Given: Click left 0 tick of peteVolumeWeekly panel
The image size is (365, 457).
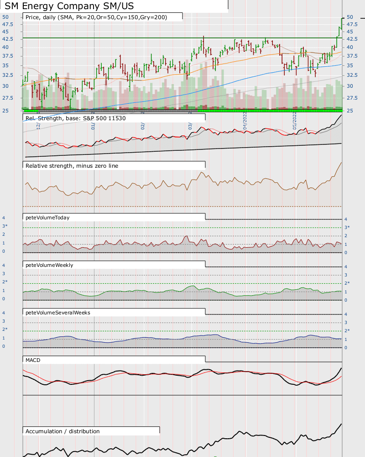Looking at the screenshot, I should 4,299.
